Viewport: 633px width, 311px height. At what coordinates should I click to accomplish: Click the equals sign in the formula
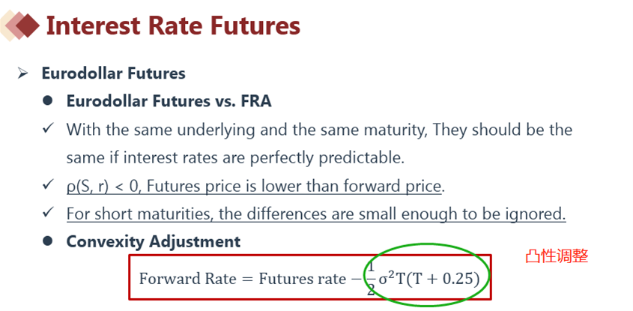point(247,279)
